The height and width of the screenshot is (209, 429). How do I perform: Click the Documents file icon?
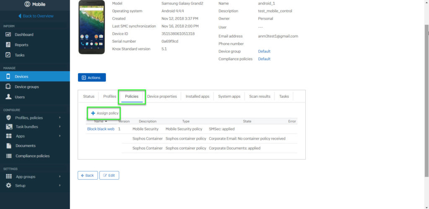(x=9, y=146)
